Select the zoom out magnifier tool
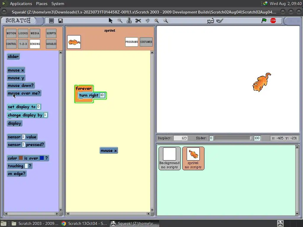 [x=166, y=21]
